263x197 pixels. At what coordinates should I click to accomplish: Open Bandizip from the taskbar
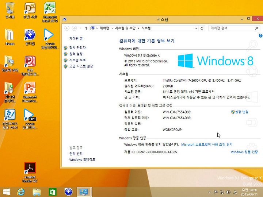click(x=68, y=192)
